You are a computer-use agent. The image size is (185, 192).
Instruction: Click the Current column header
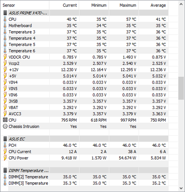coord(64,5)
